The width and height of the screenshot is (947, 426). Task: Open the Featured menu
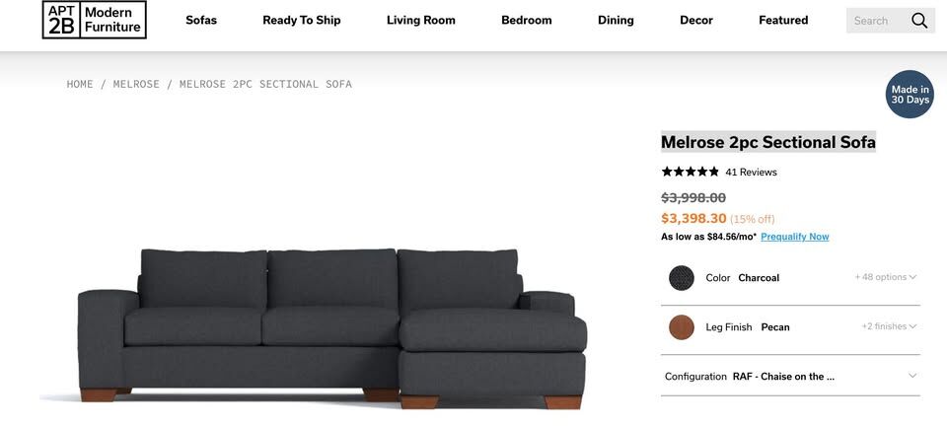tap(783, 21)
